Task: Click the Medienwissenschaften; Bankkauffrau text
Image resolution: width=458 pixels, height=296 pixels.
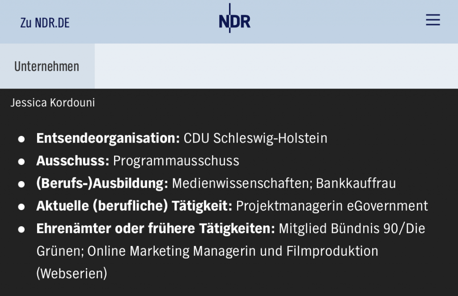Action: [284, 183]
